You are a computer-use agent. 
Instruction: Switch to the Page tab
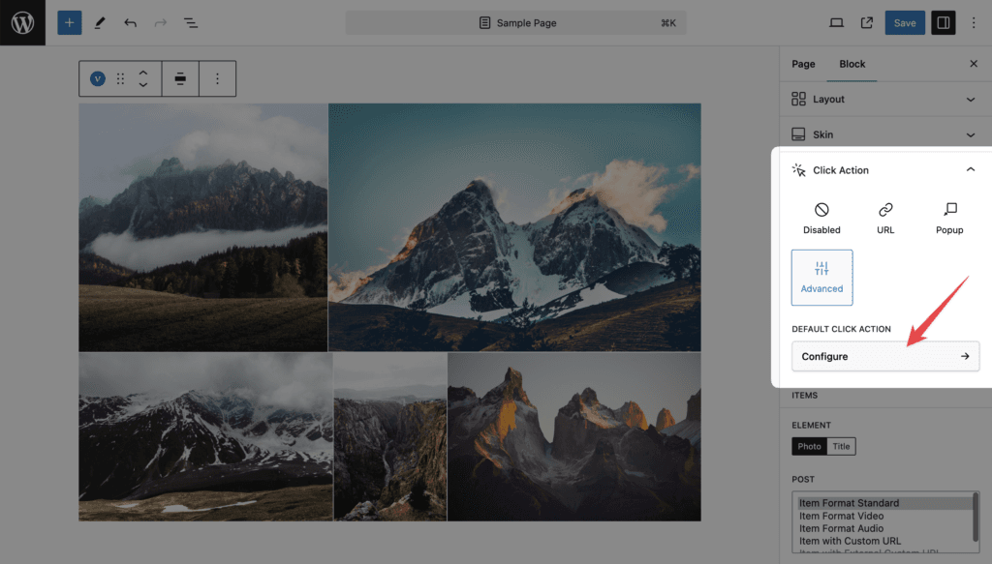click(x=803, y=64)
